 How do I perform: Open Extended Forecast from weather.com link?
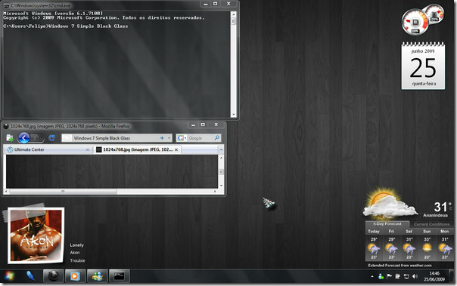click(399, 266)
